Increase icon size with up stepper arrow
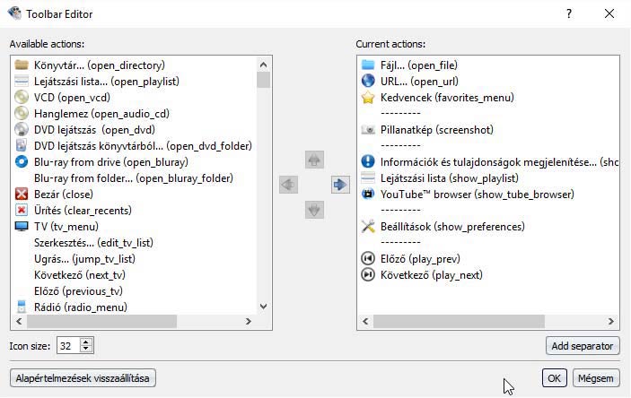Image resolution: width=631 pixels, height=398 pixels. 85,342
